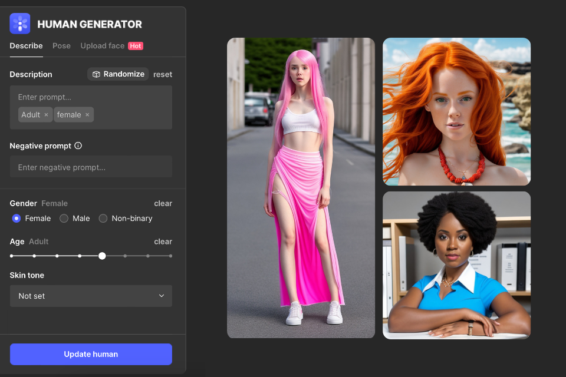Image resolution: width=566 pixels, height=377 pixels.
Task: Click the HUMAN GENERATOR title
Action: point(90,24)
